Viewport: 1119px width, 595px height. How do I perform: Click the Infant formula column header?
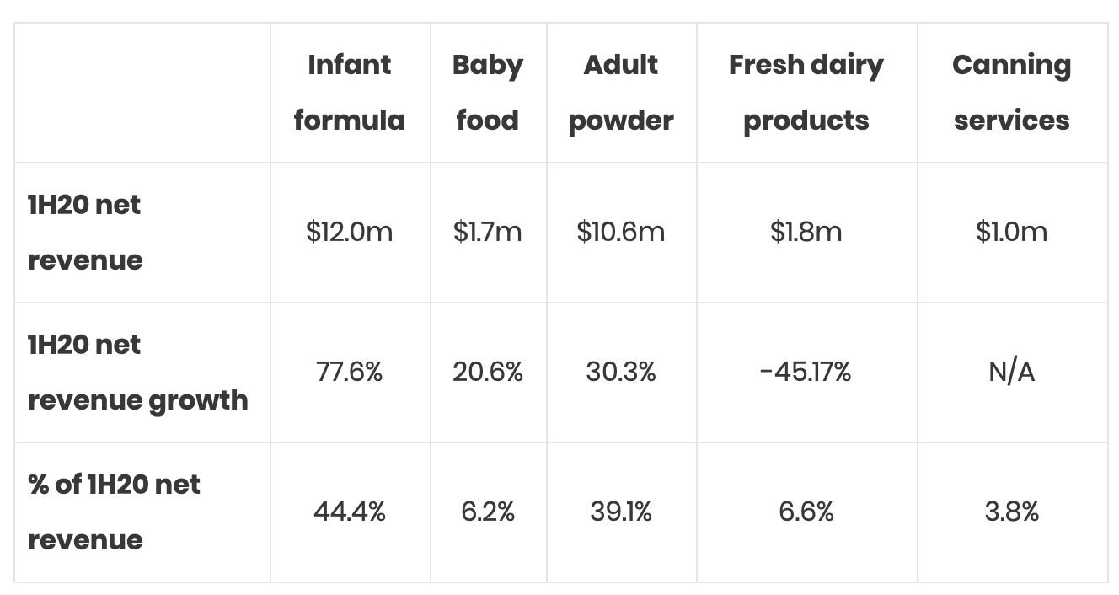(349, 92)
